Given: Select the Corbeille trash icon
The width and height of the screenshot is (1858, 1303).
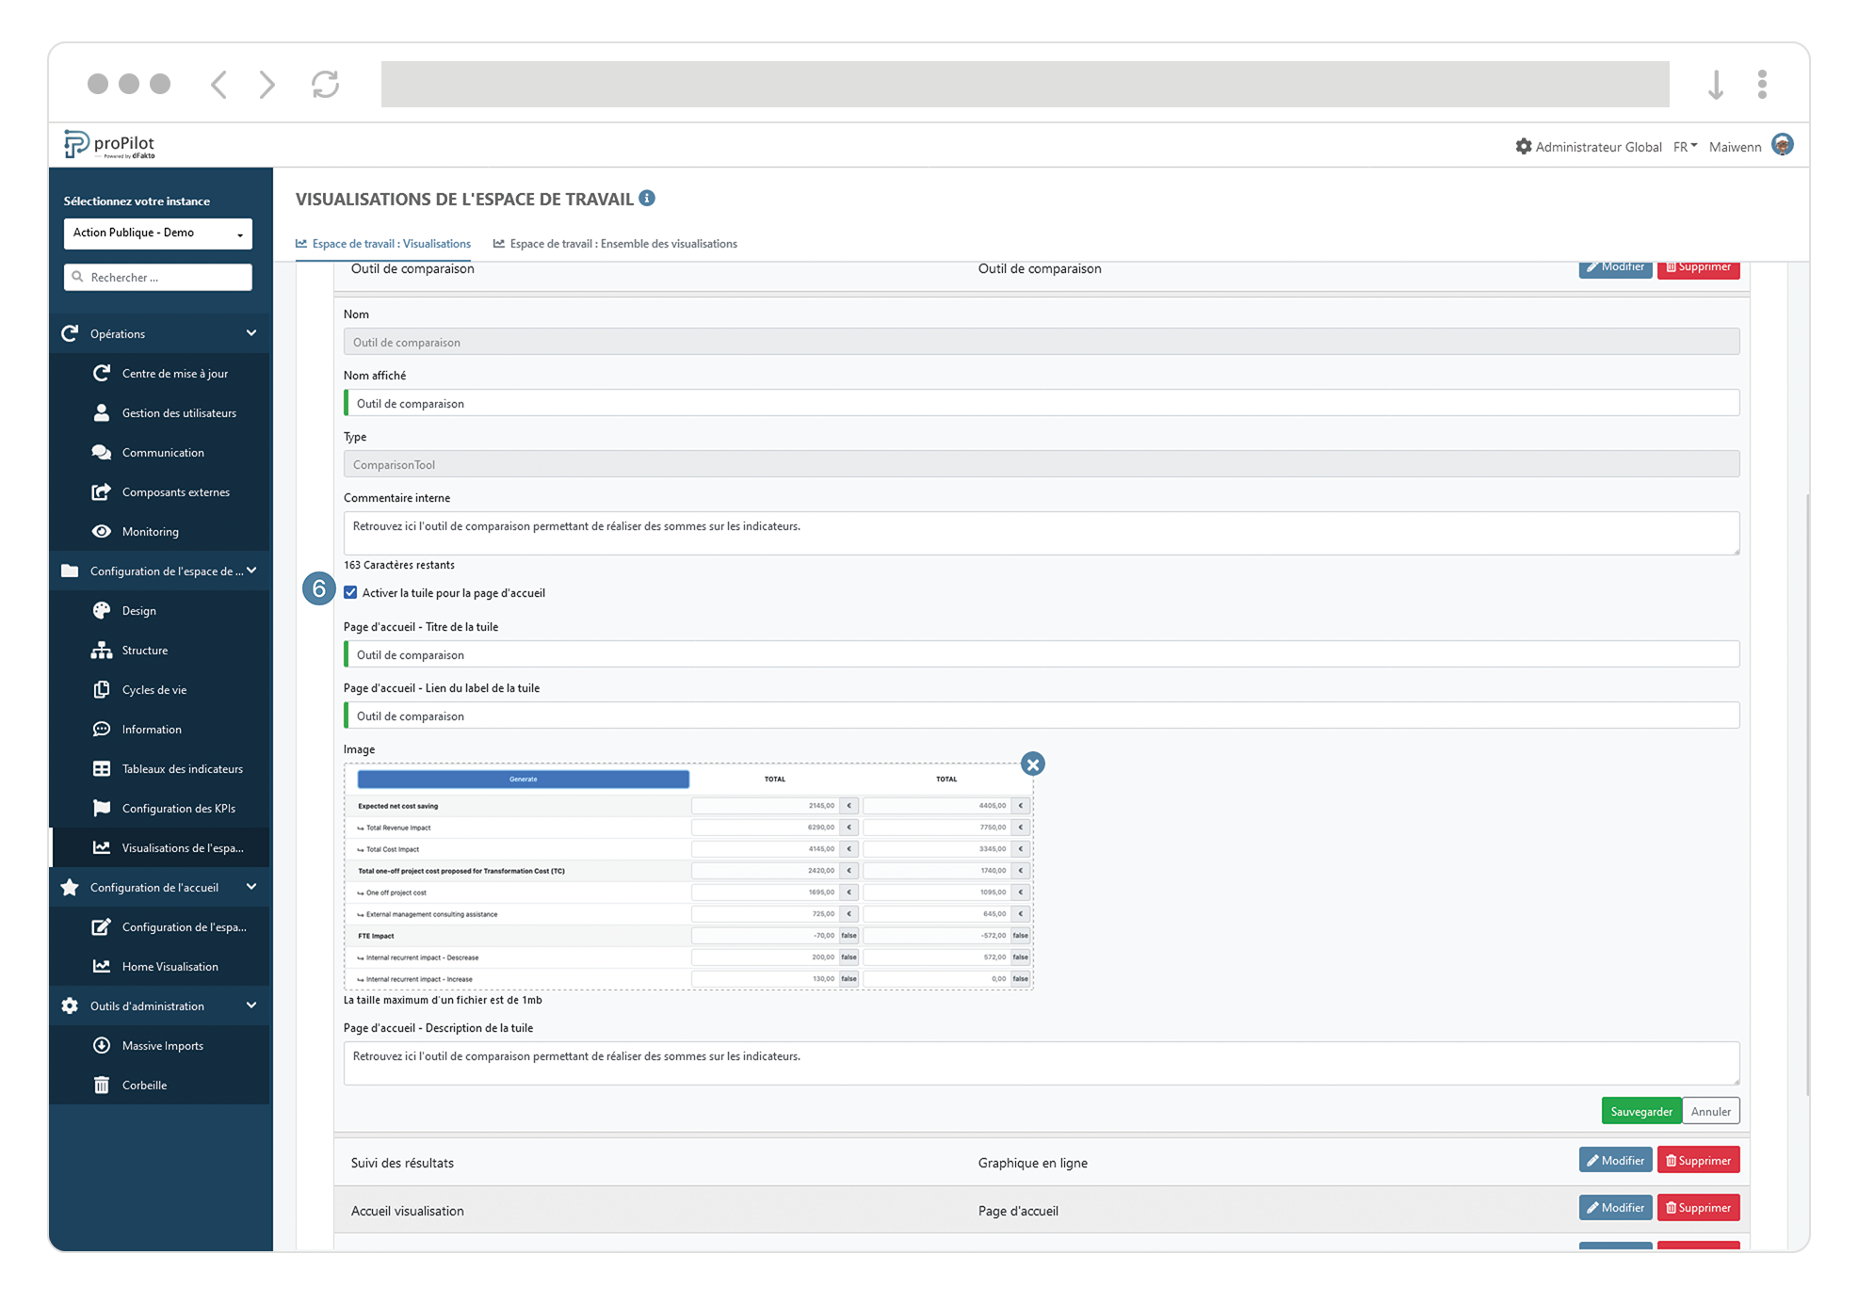Looking at the screenshot, I should [102, 1085].
